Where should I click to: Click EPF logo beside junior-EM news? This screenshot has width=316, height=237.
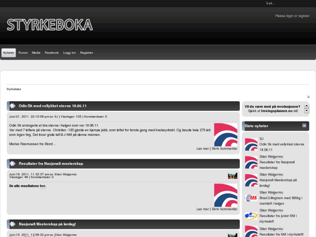pyautogui.click(x=251, y=216)
